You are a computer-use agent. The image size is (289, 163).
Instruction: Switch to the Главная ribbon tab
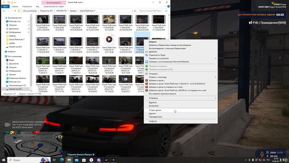pos(15,6)
